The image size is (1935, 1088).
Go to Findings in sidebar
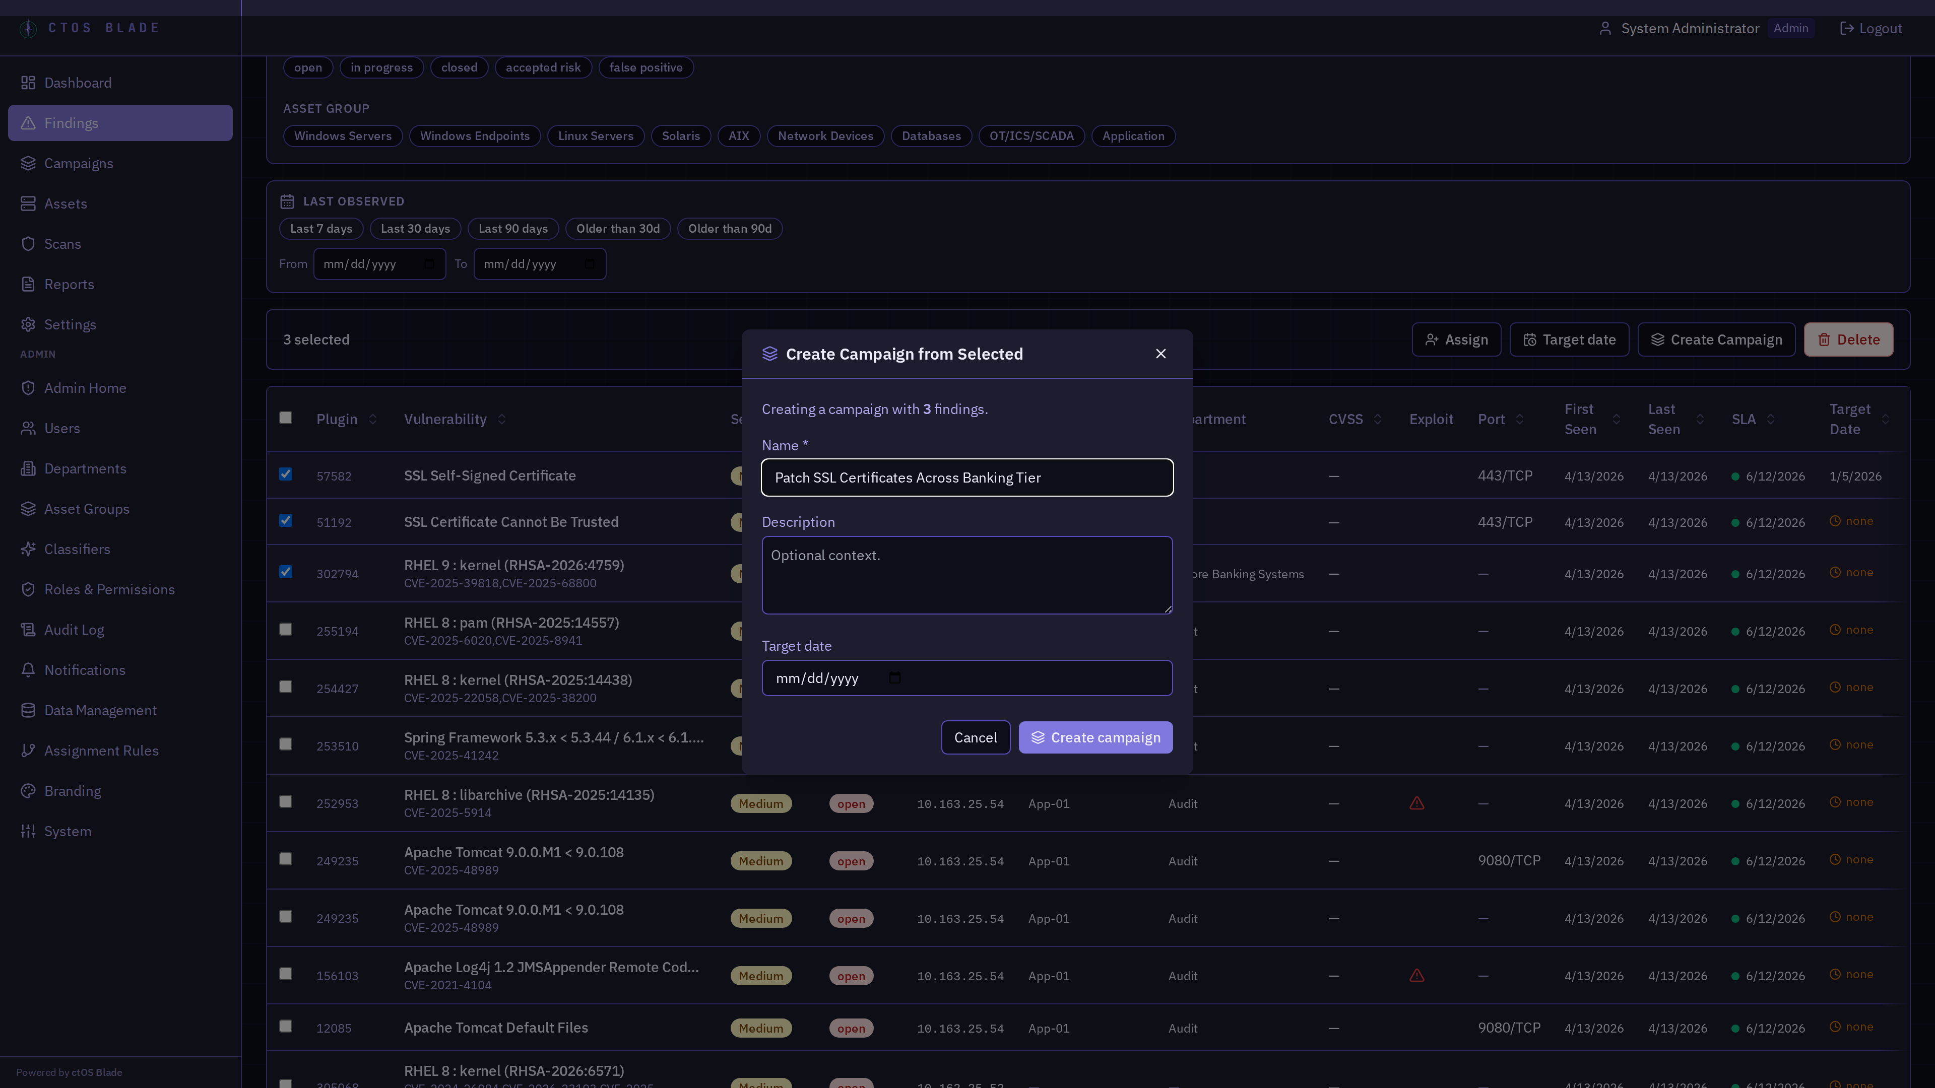[x=120, y=122]
